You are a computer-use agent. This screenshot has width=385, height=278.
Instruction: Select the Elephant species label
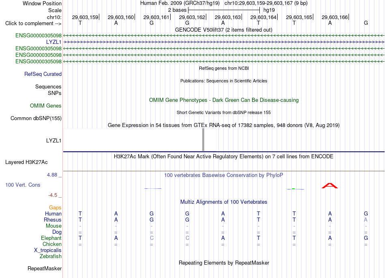51,238
